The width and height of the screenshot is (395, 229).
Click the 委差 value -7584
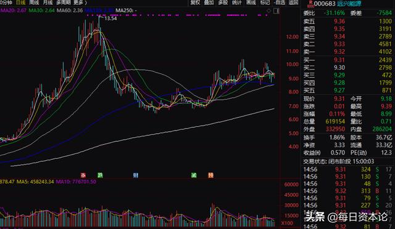(x=384, y=13)
